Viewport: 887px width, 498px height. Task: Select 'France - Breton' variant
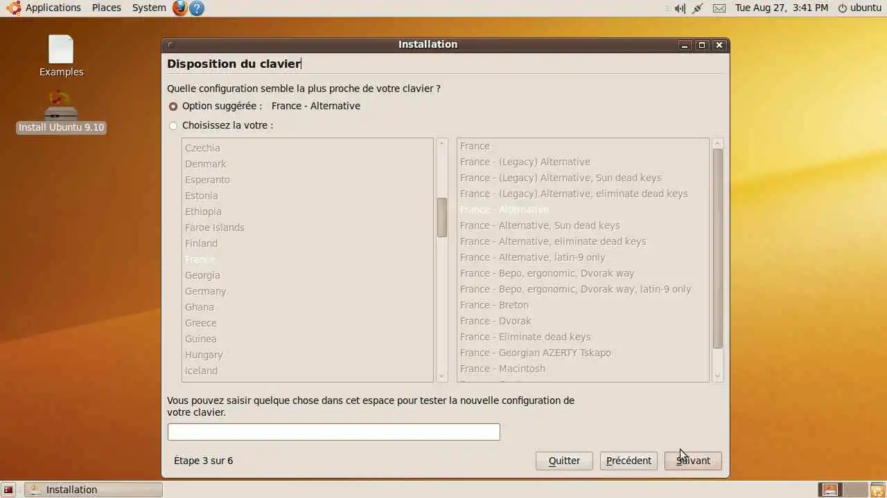[x=583, y=305]
